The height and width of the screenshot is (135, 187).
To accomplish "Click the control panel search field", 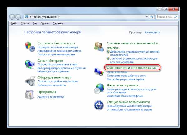I will click(x=165, y=17).
